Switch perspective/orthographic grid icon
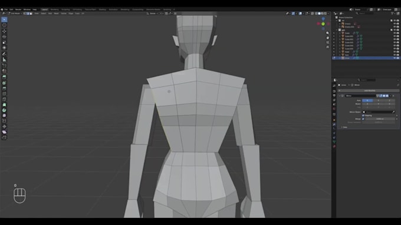Image resolution: width=401 pixels, height=225 pixels. [328, 47]
